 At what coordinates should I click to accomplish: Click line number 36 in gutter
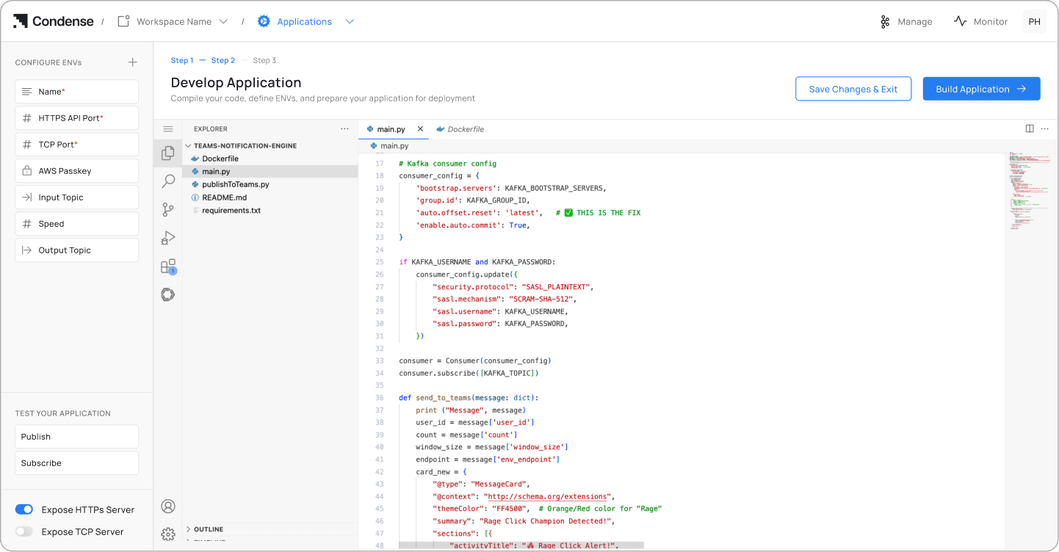(x=379, y=398)
